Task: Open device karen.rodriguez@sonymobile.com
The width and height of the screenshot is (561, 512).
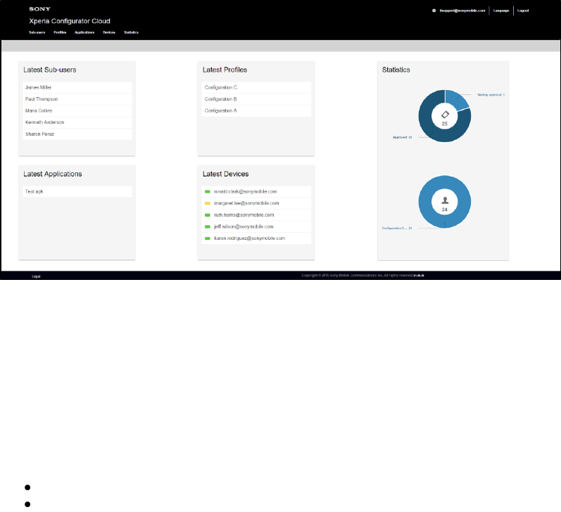Action: pos(256,238)
